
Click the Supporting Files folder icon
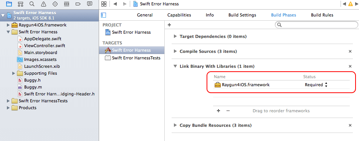click(x=20, y=73)
